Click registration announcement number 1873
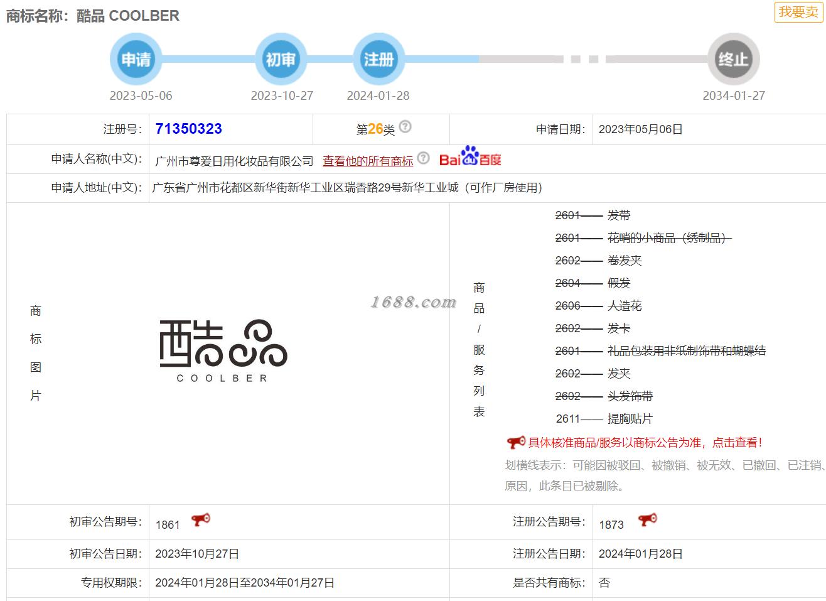826x601 pixels. 611,525
